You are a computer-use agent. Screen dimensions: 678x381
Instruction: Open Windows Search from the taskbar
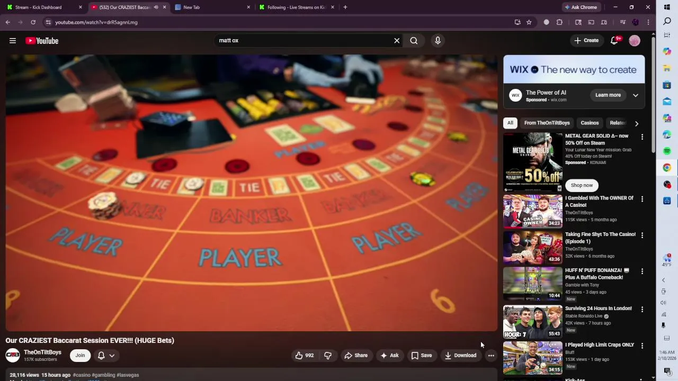(667, 21)
